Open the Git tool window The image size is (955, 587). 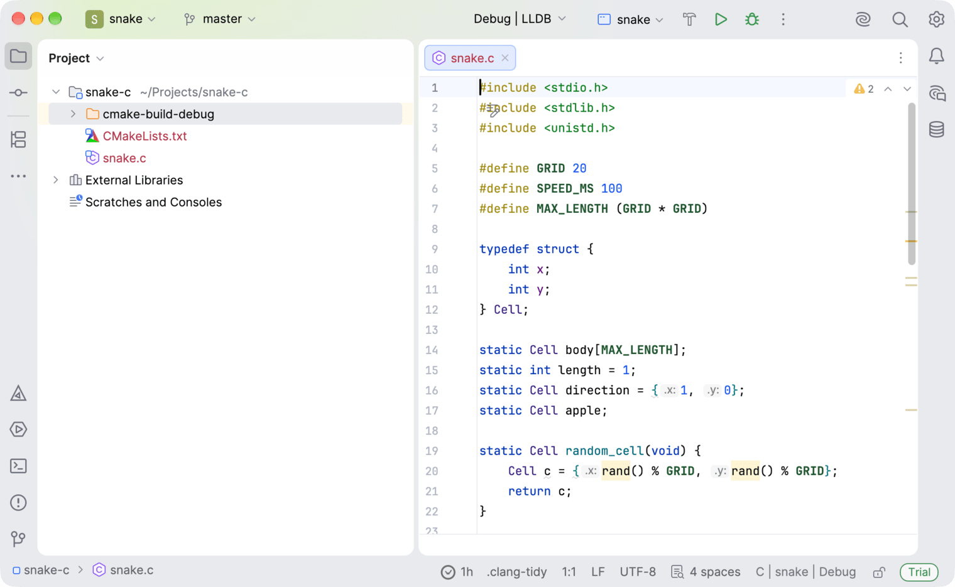[18, 539]
